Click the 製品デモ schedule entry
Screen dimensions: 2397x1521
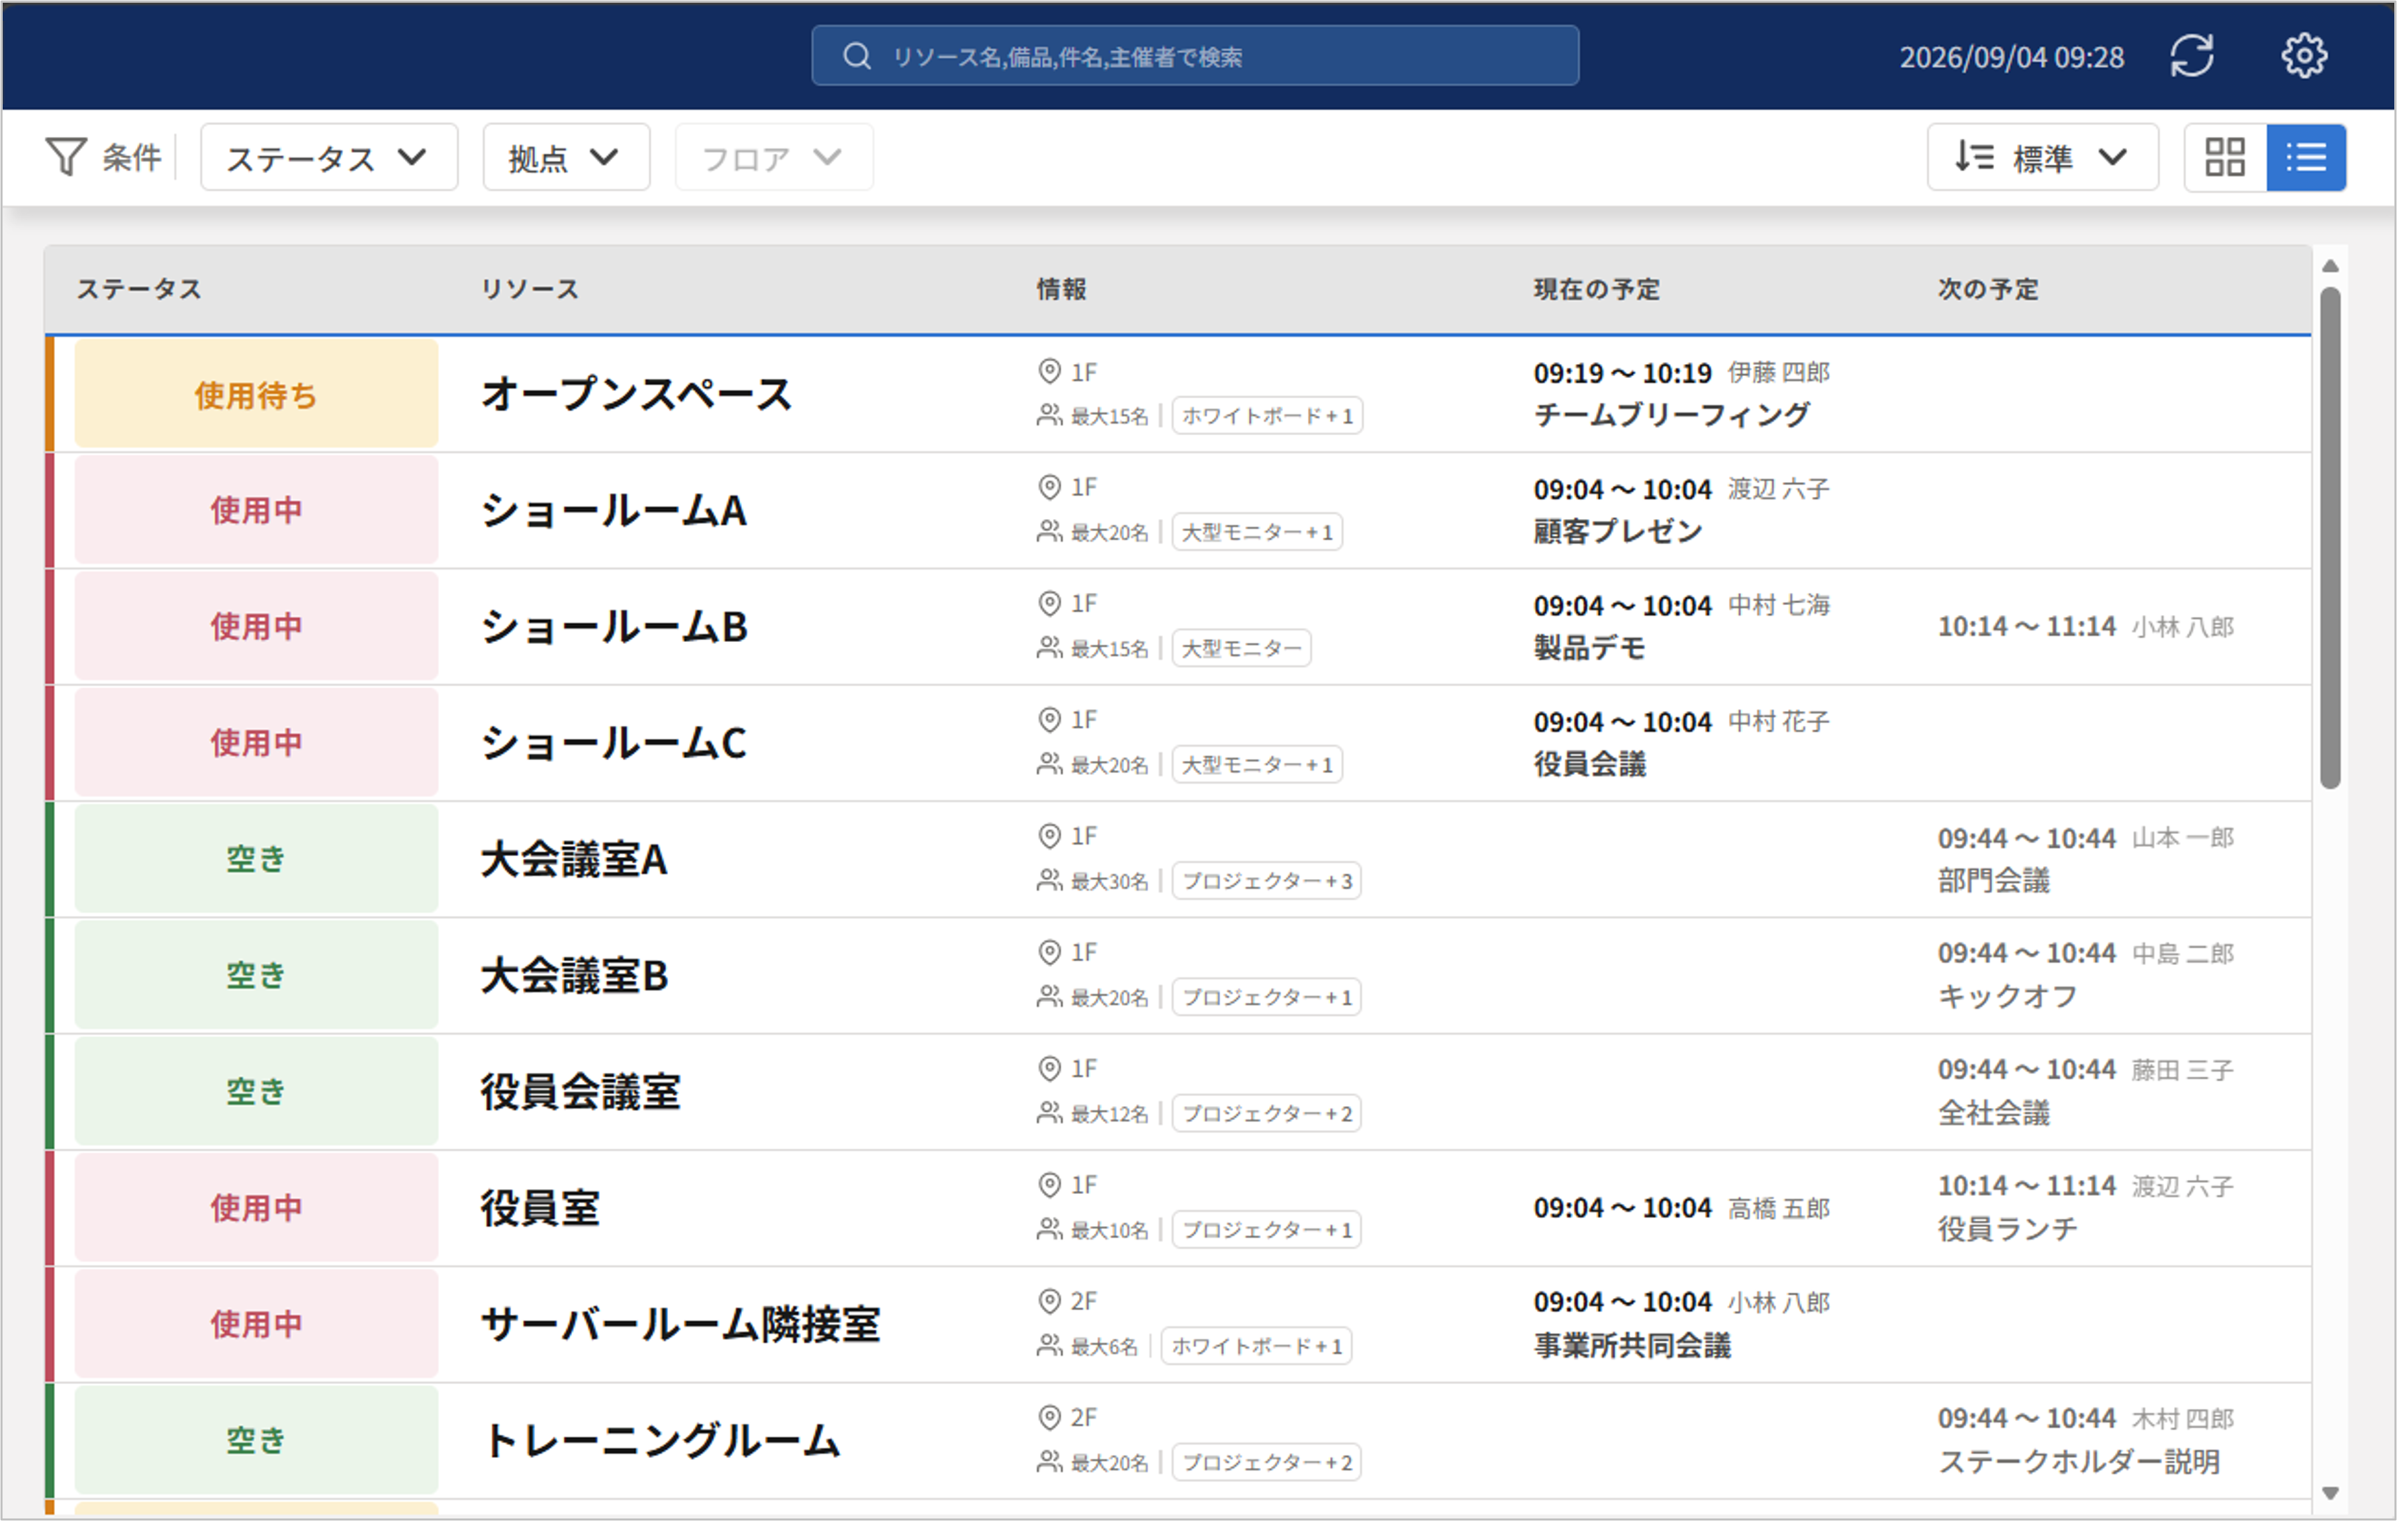coord(1589,647)
